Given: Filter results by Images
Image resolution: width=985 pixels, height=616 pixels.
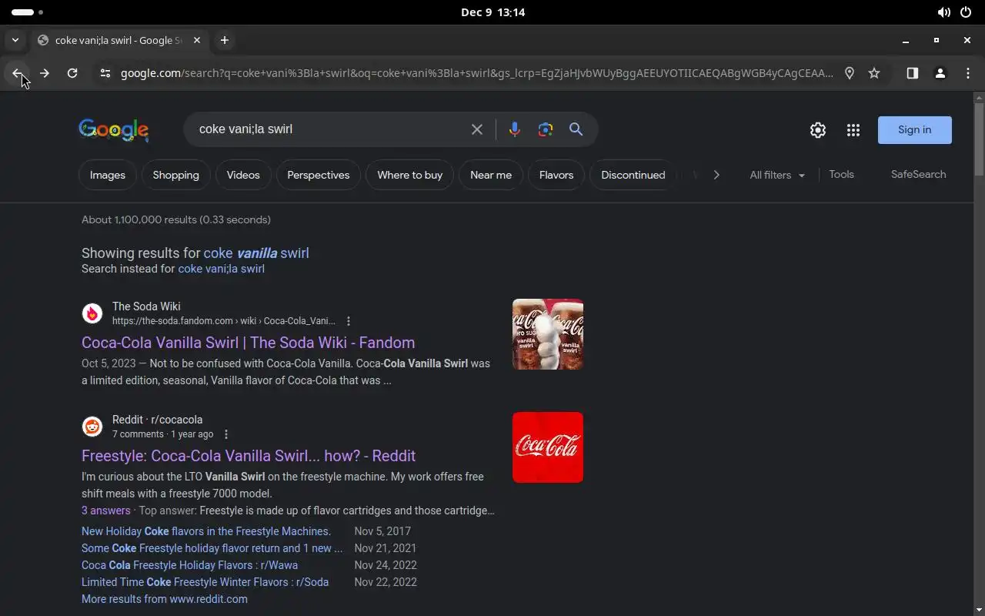Looking at the screenshot, I should tap(108, 175).
